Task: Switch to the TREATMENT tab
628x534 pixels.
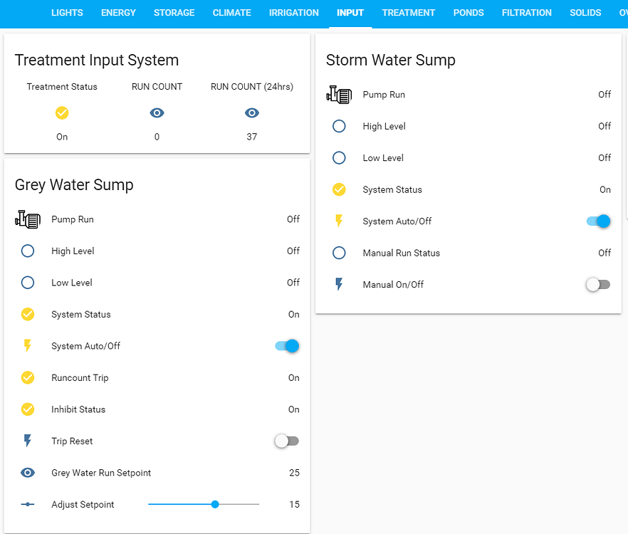Action: pyautogui.click(x=408, y=12)
